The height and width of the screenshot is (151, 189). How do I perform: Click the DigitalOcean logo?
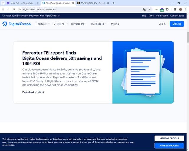17,24
